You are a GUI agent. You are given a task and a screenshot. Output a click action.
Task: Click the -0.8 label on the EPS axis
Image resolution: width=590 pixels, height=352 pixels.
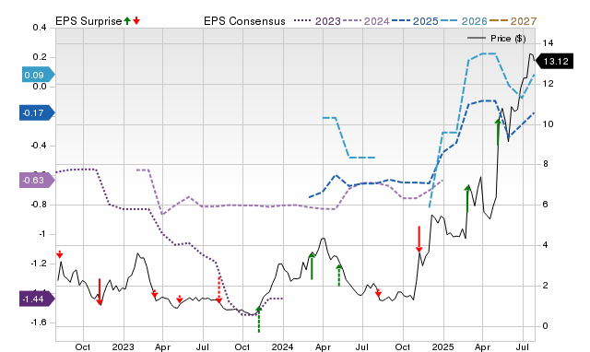point(38,205)
